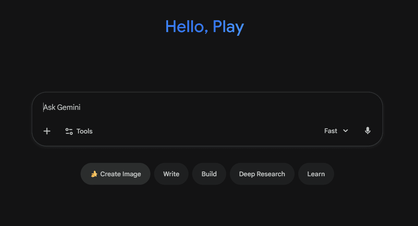Select the Build suggestion chip
This screenshot has height=226, width=418.
click(209, 174)
